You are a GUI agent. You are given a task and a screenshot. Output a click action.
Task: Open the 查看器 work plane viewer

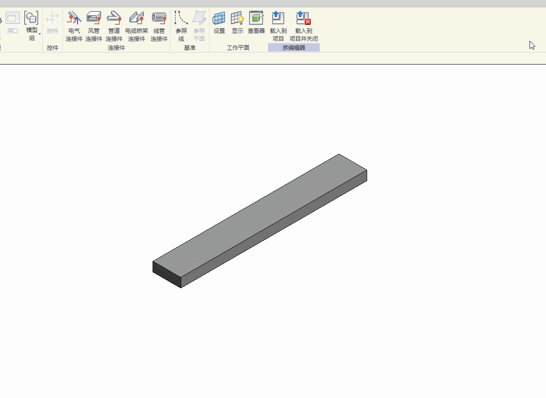[x=256, y=23]
